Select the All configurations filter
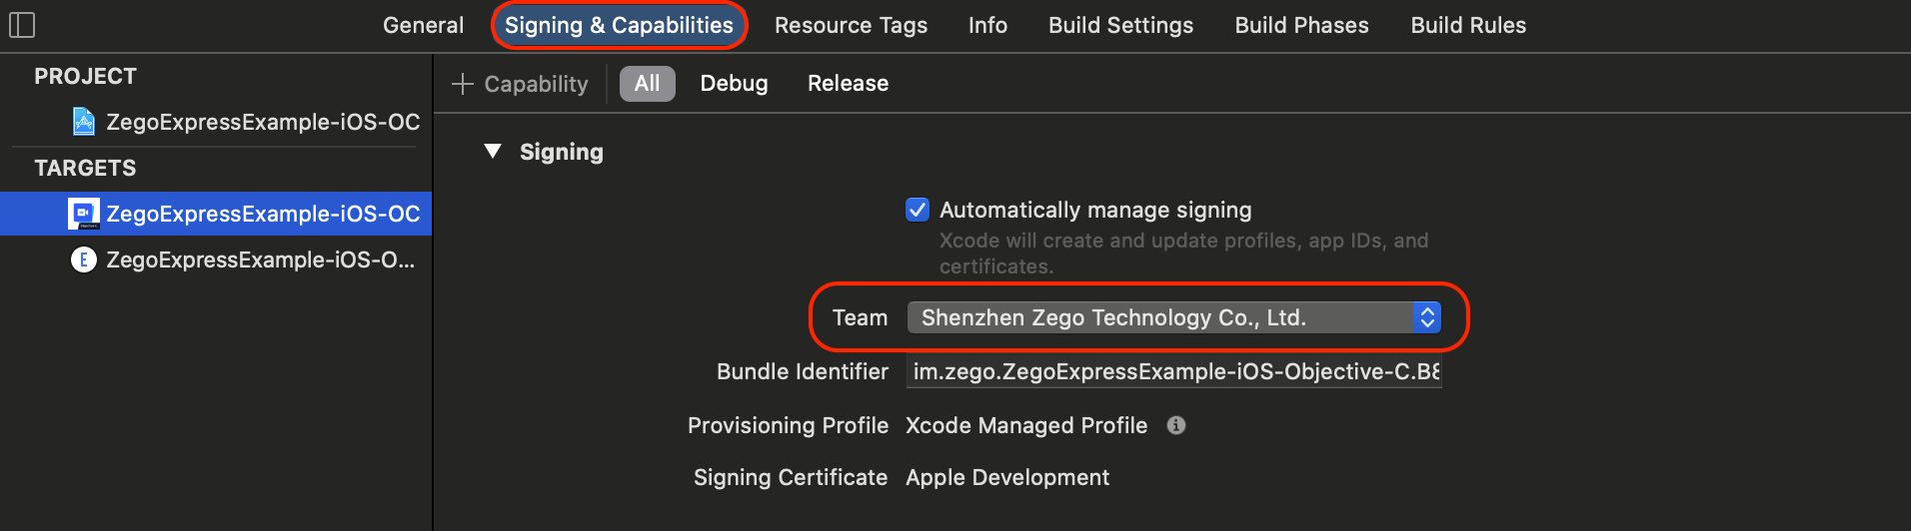Image resolution: width=1911 pixels, height=531 pixels. pyautogui.click(x=647, y=84)
